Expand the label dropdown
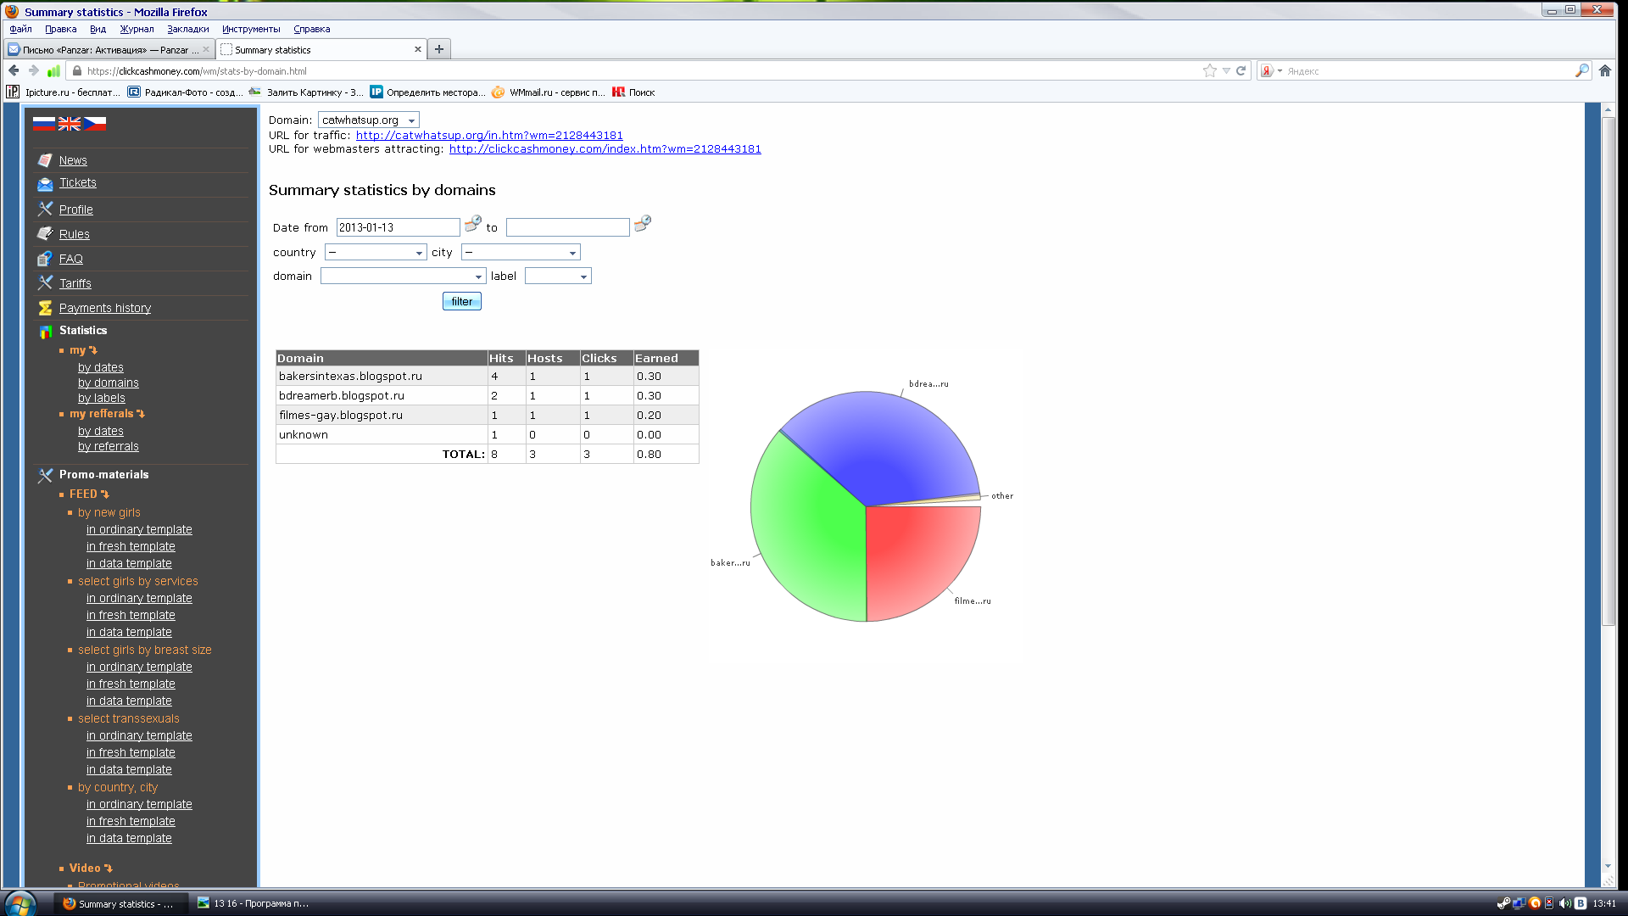1628x916 pixels. tap(558, 276)
